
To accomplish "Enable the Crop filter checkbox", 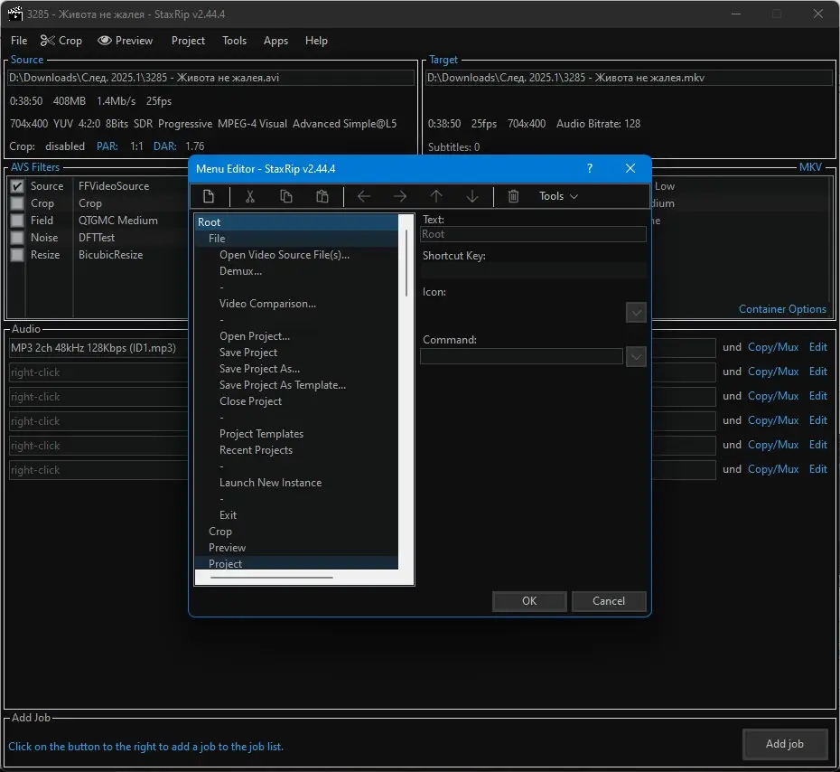I will click(x=16, y=203).
